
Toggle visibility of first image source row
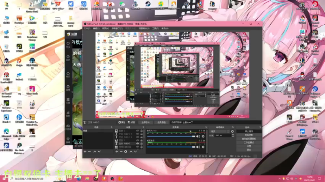(137, 131)
